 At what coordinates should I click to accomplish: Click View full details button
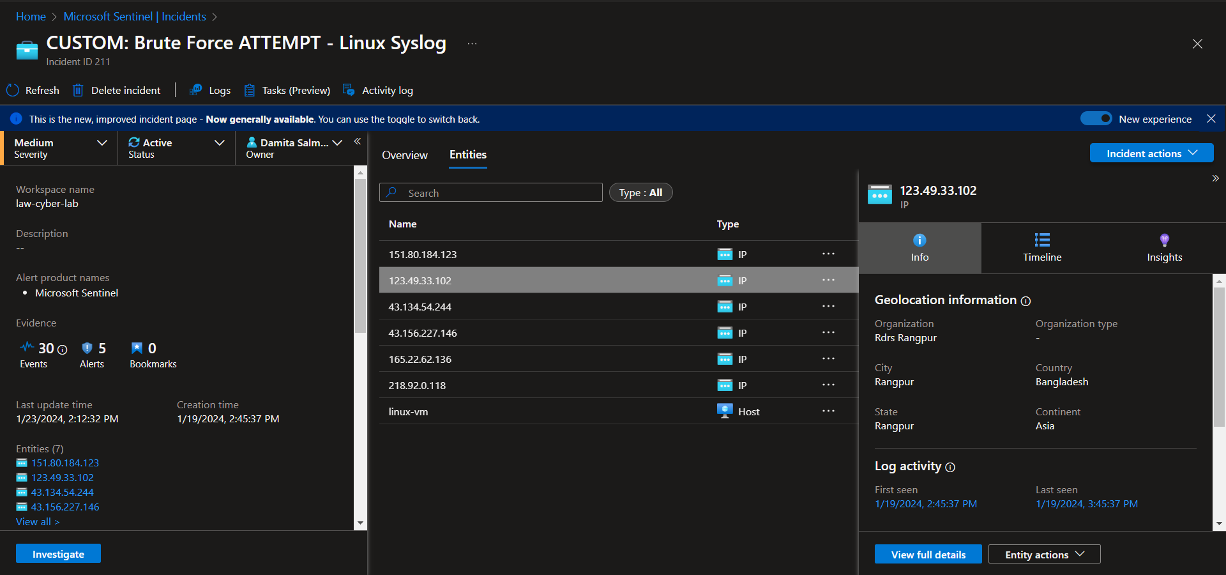928,555
